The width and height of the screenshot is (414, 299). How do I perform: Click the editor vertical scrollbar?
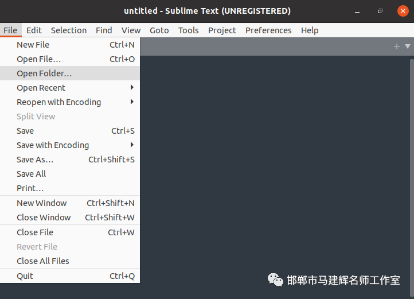point(412,177)
